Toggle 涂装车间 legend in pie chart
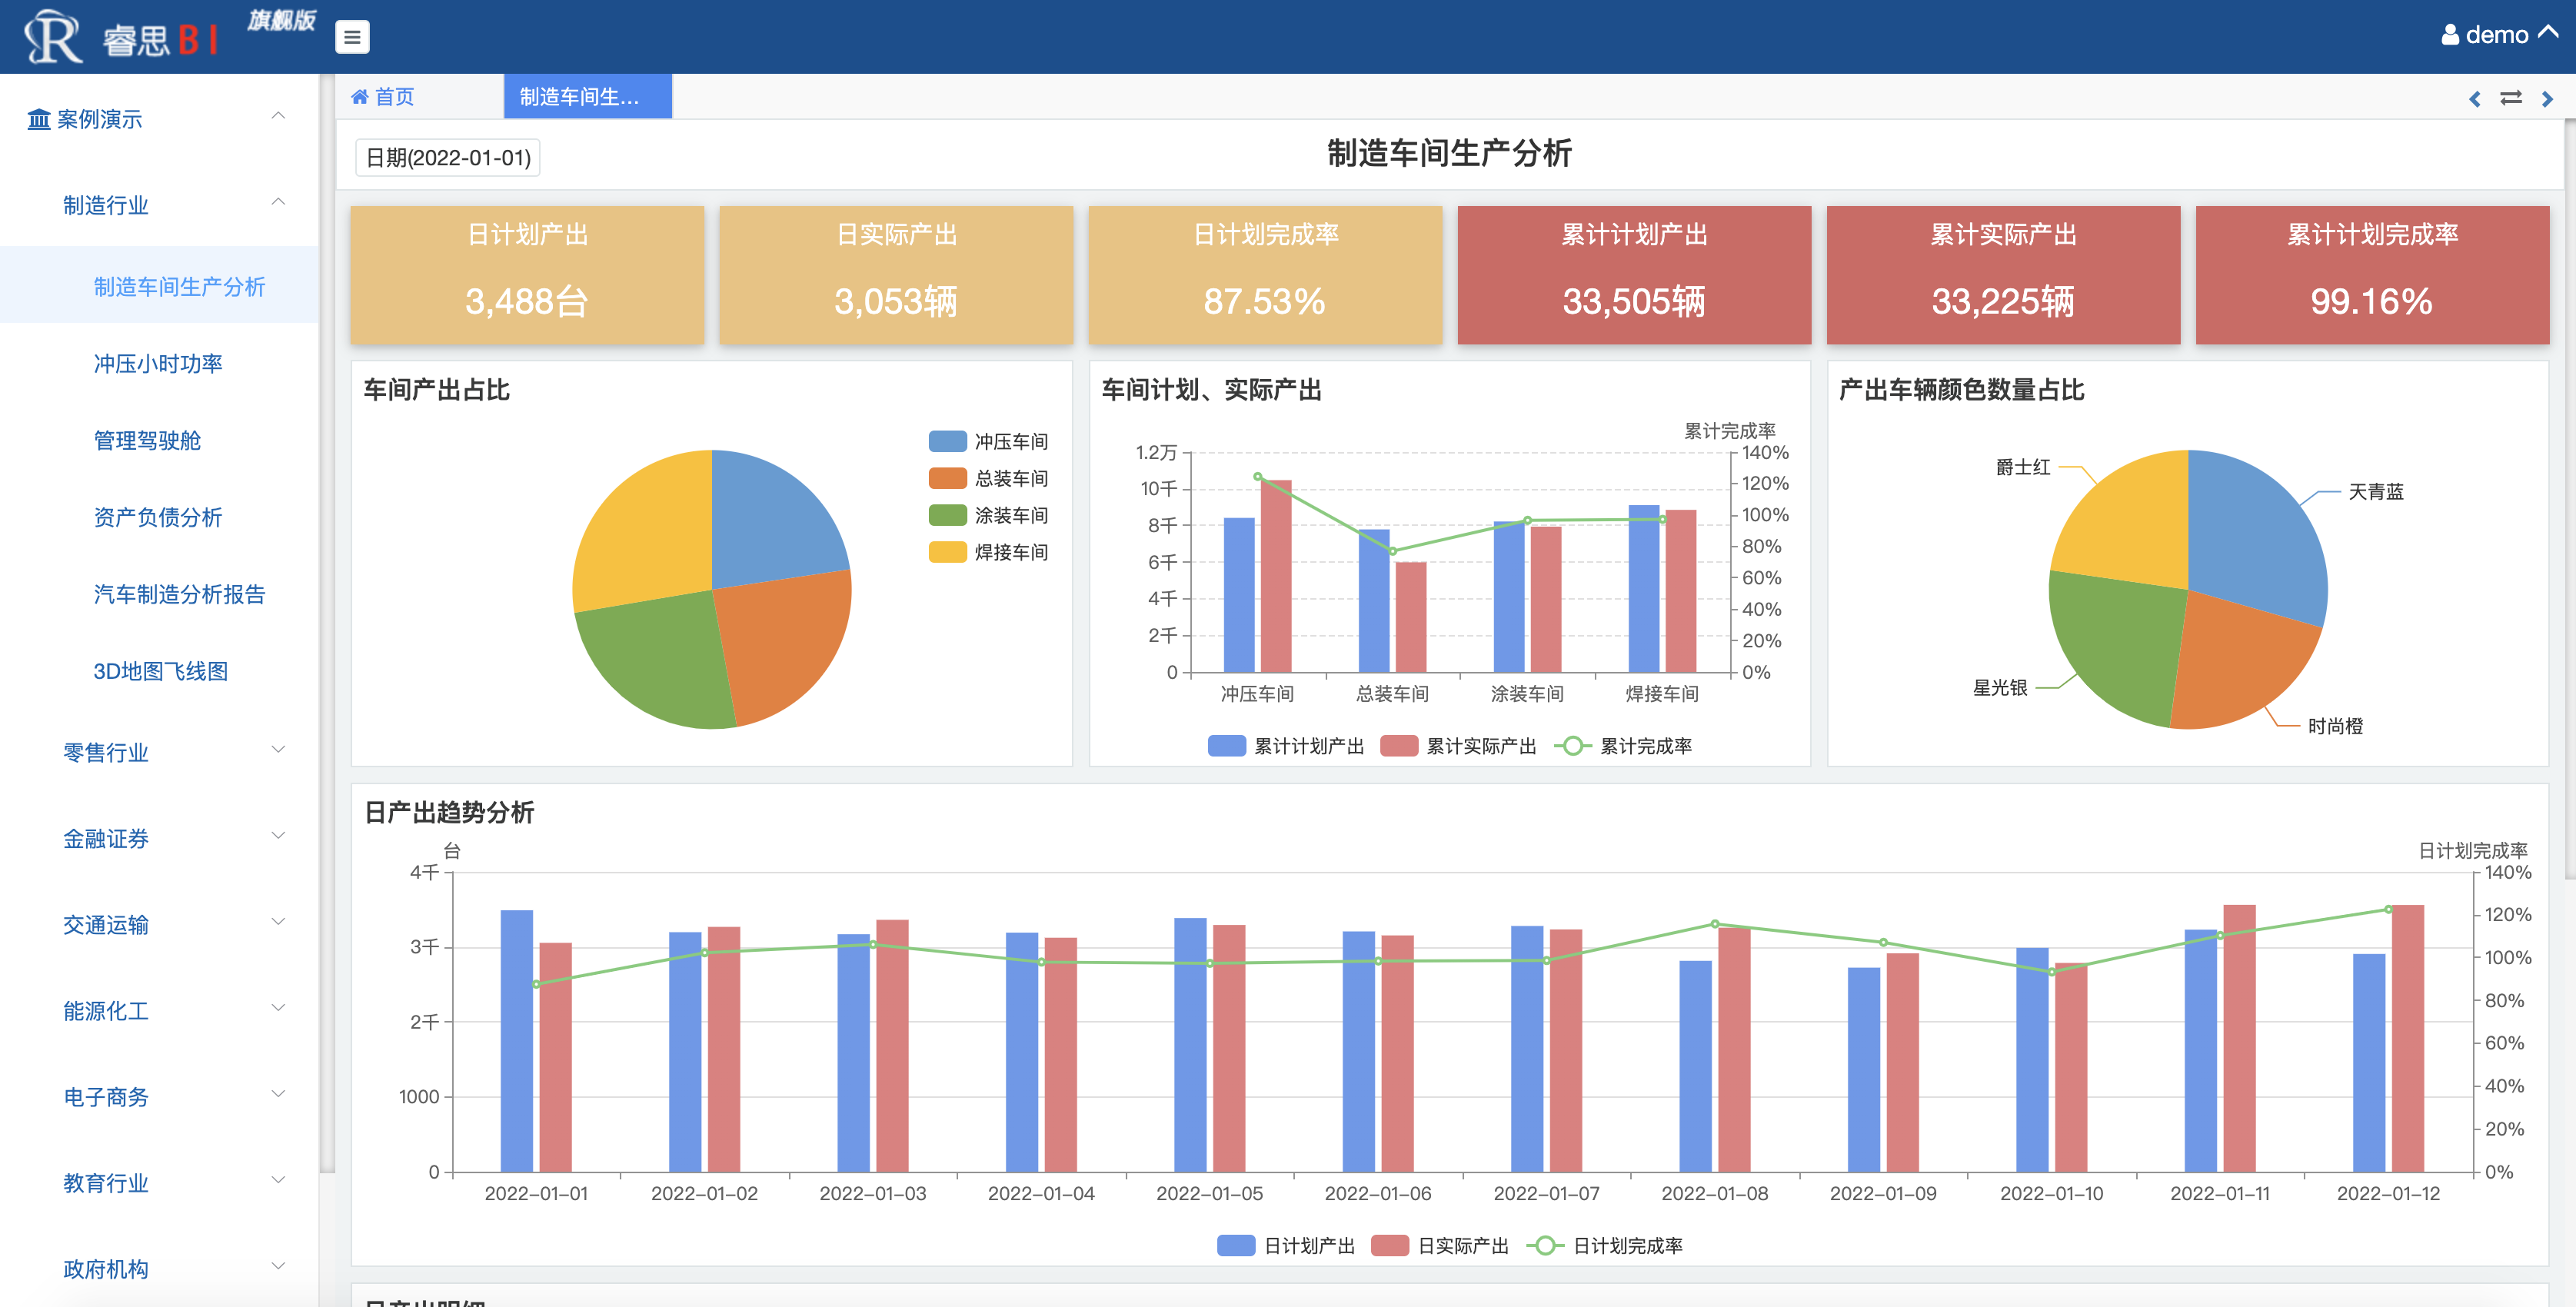 (988, 516)
